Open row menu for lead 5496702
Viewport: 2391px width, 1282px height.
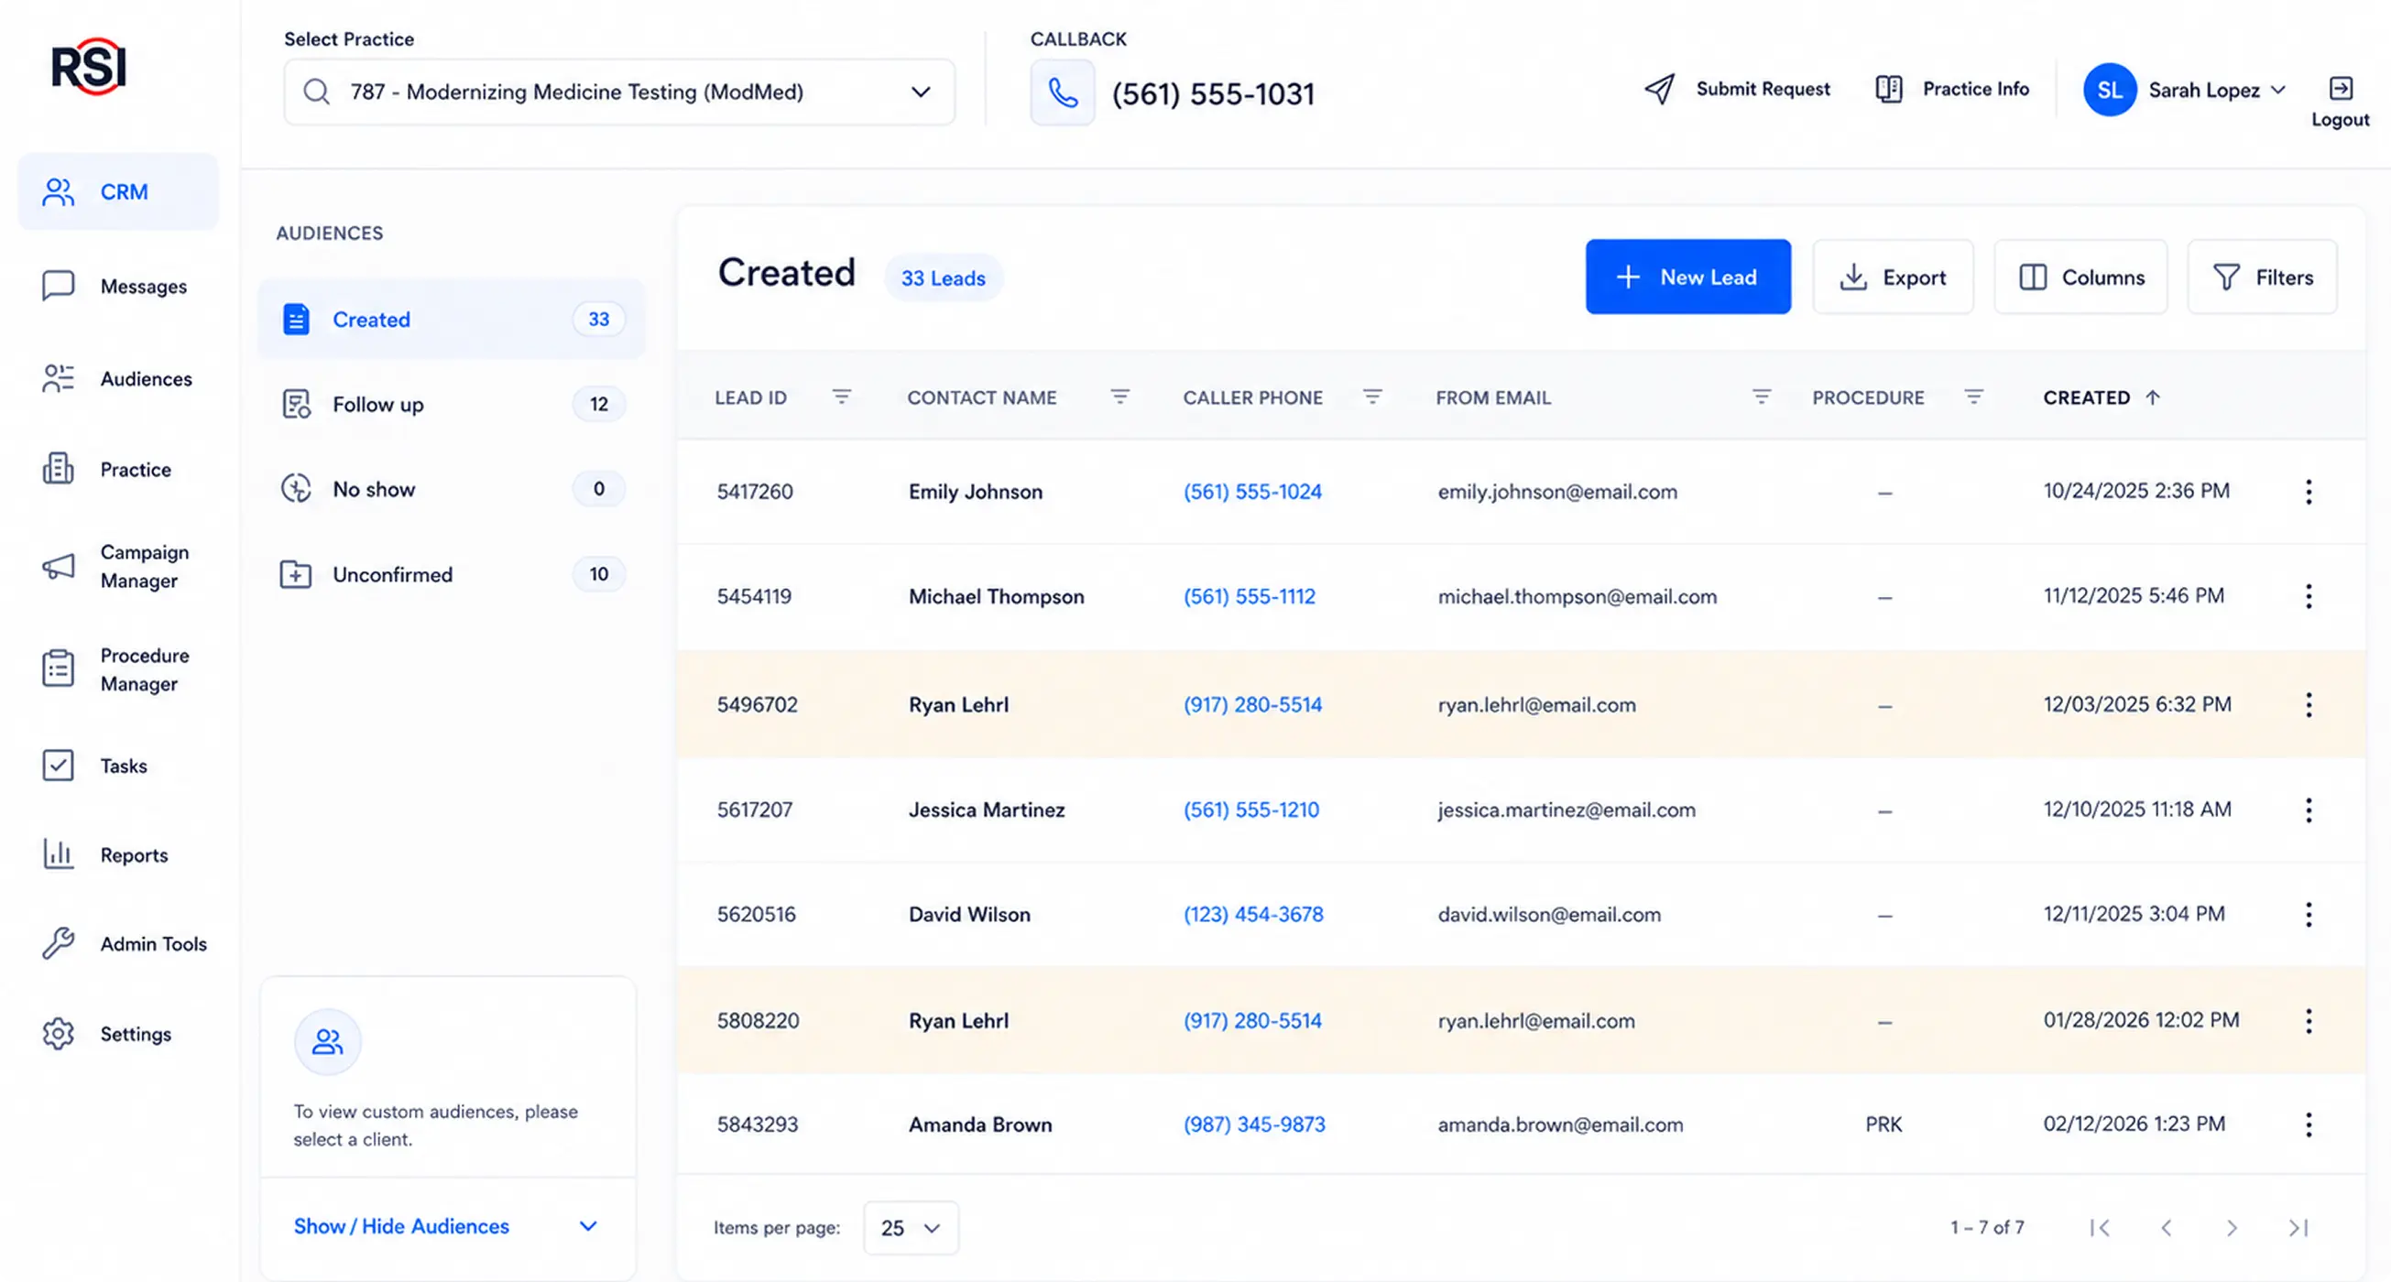(x=2309, y=705)
